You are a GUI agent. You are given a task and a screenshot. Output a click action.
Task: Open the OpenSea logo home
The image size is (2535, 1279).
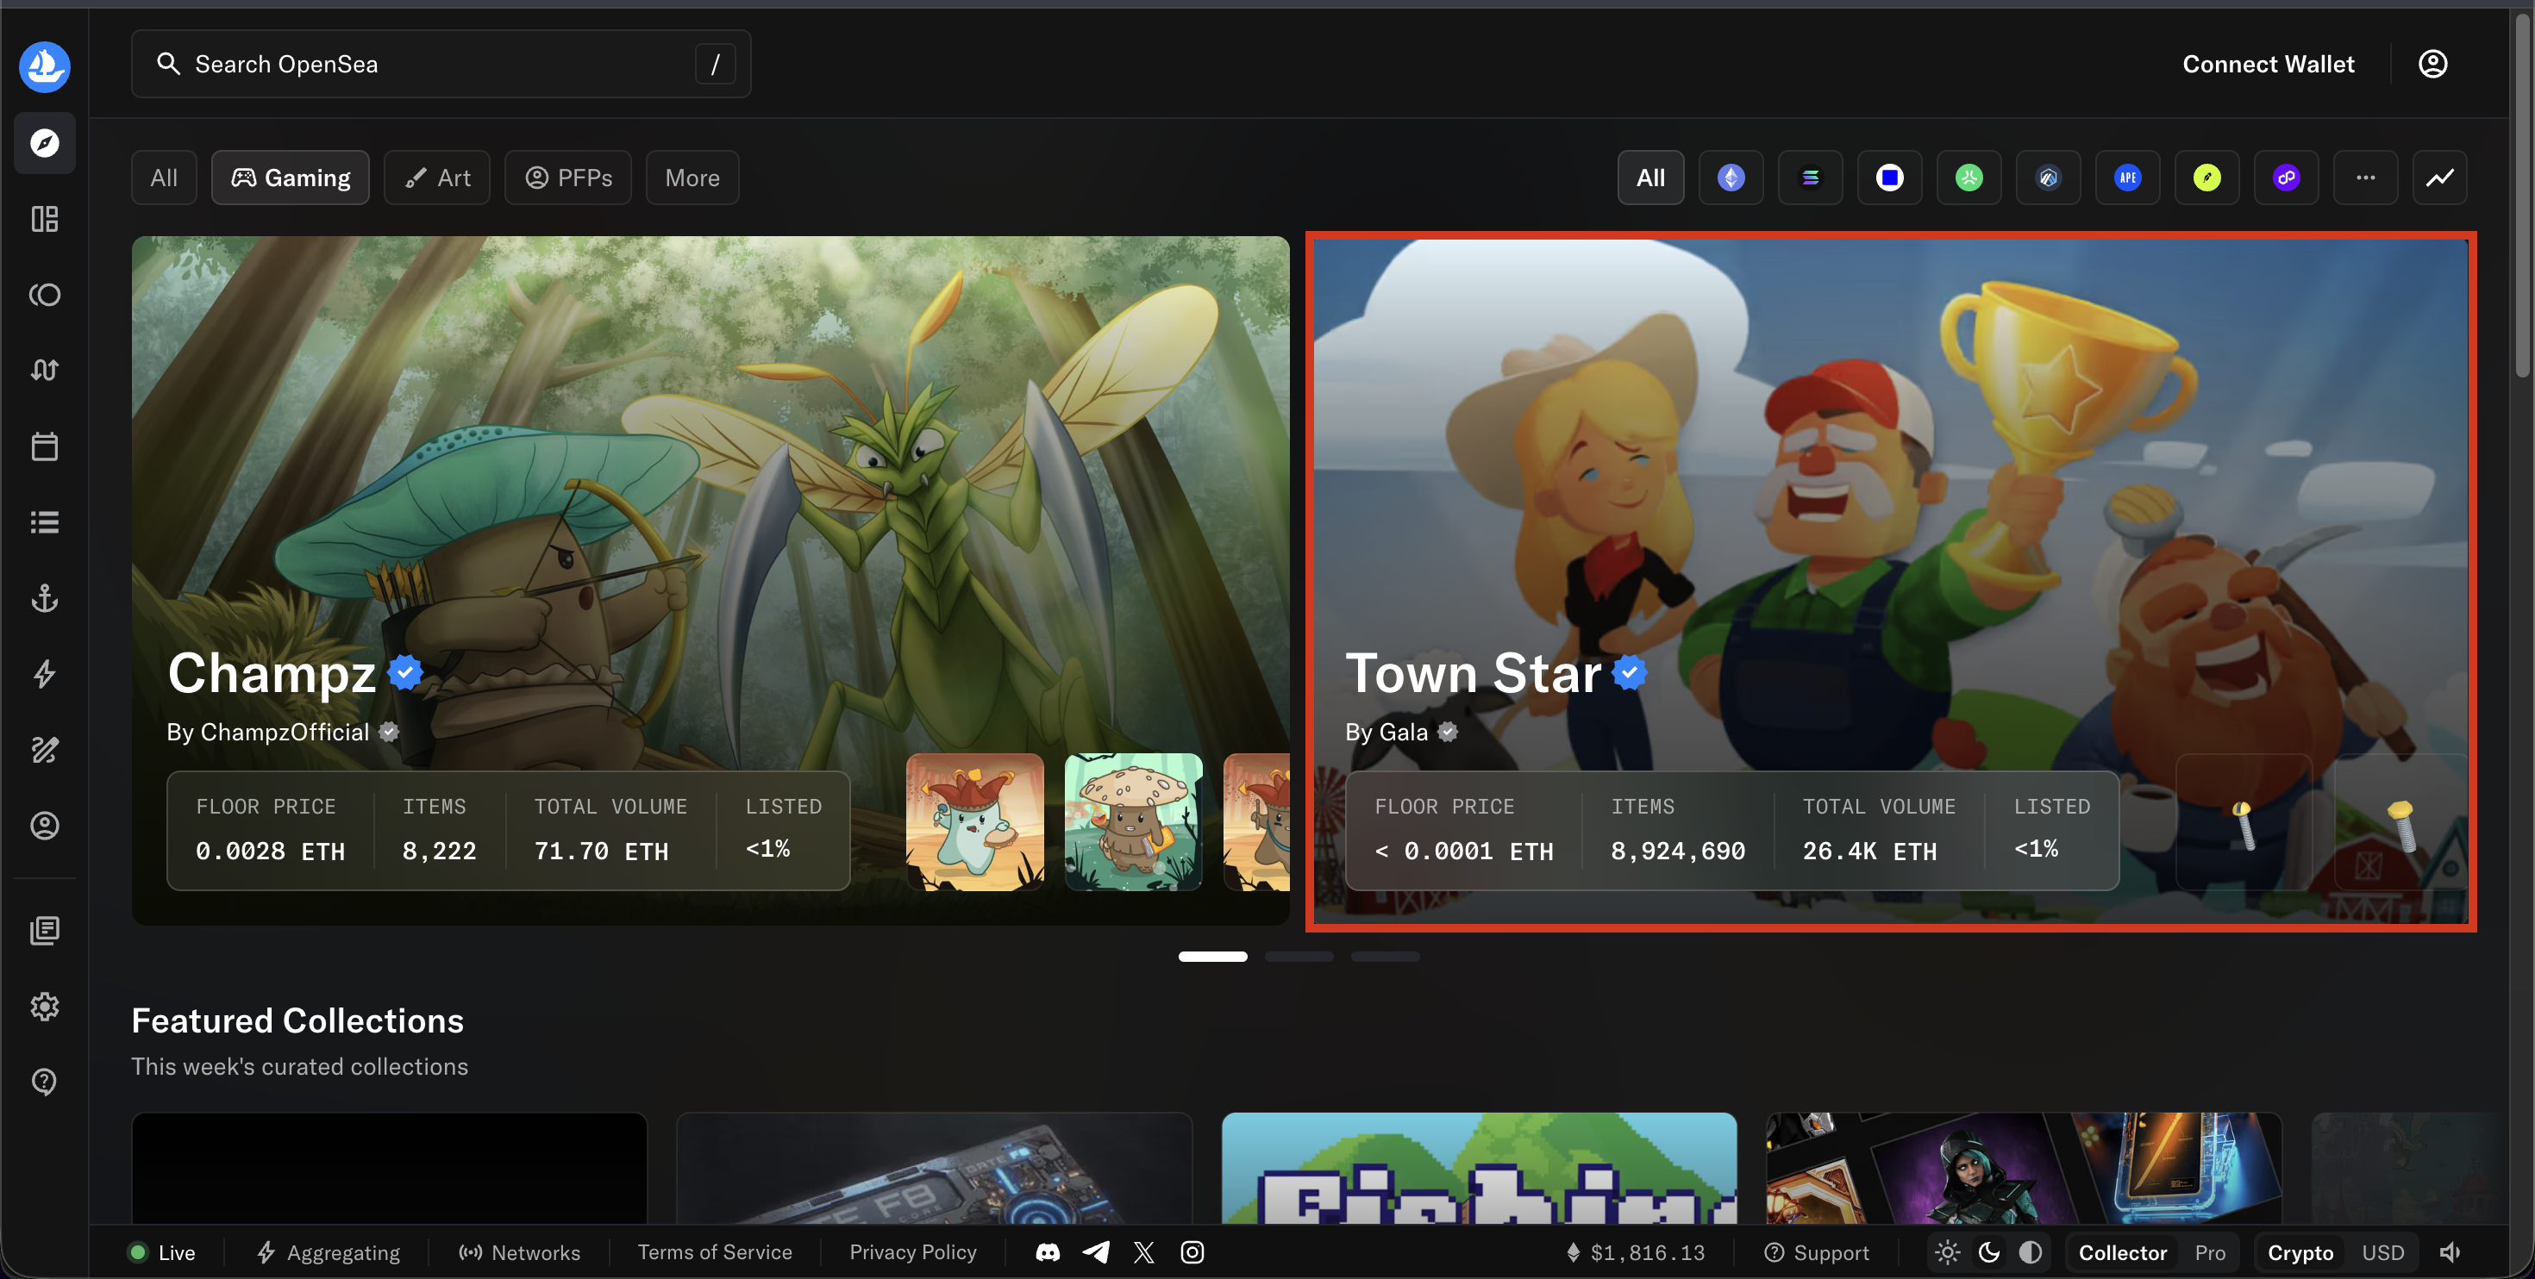[44, 66]
